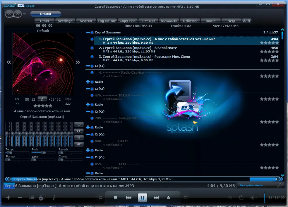This screenshot has height=207, width=288.
Task: Collapse the Сергей Завьялов group
Action: click(88, 32)
